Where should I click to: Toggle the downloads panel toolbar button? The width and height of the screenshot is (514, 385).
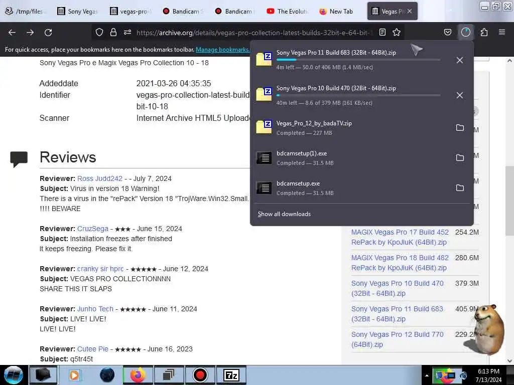(466, 32)
